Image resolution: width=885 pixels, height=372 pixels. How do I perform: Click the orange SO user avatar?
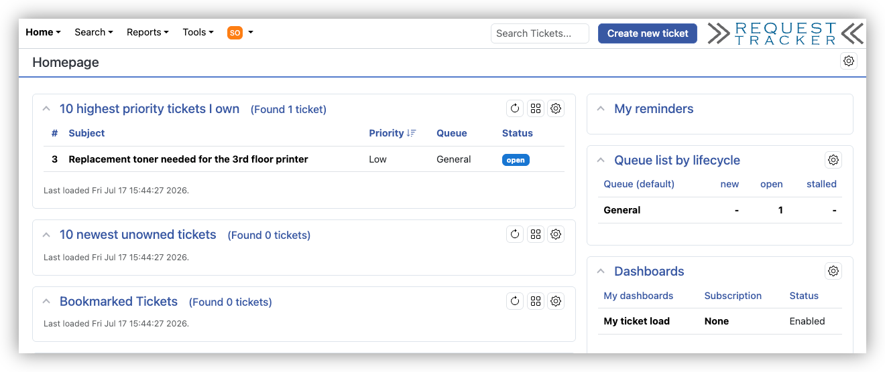click(235, 33)
